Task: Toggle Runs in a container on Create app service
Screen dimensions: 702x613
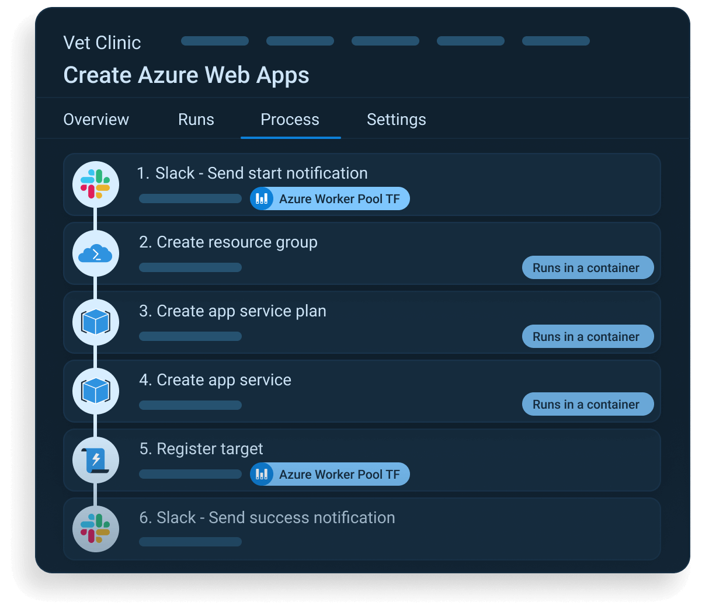Action: [x=587, y=404]
